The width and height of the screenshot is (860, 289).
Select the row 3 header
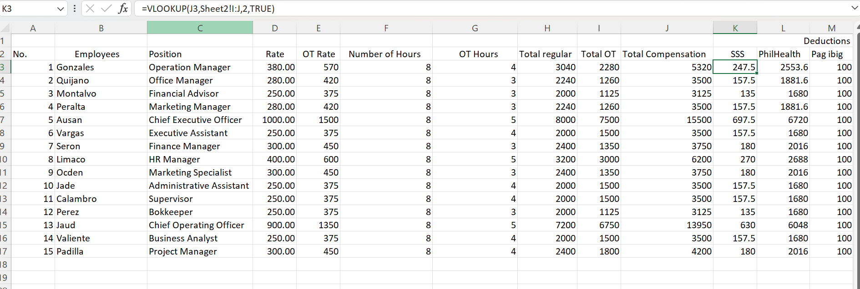pyautogui.click(x=4, y=67)
